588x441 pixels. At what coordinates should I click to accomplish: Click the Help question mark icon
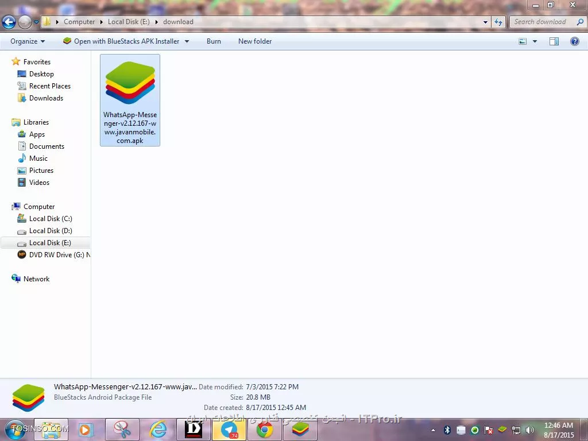pos(574,41)
